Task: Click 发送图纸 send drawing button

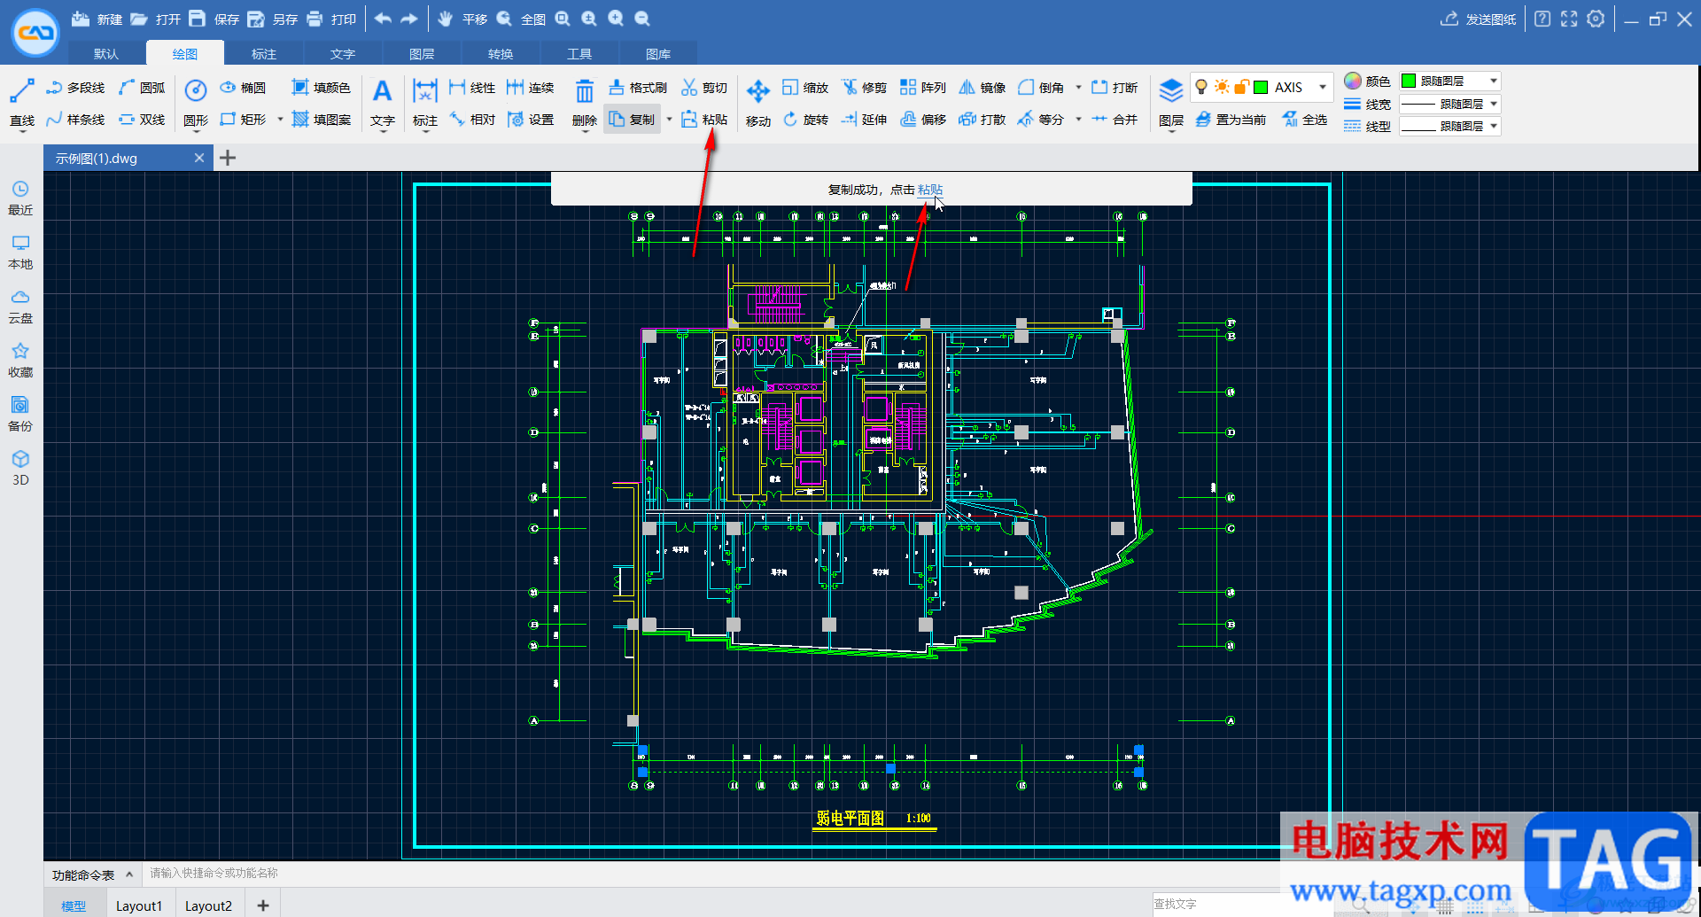Action: tap(1479, 19)
